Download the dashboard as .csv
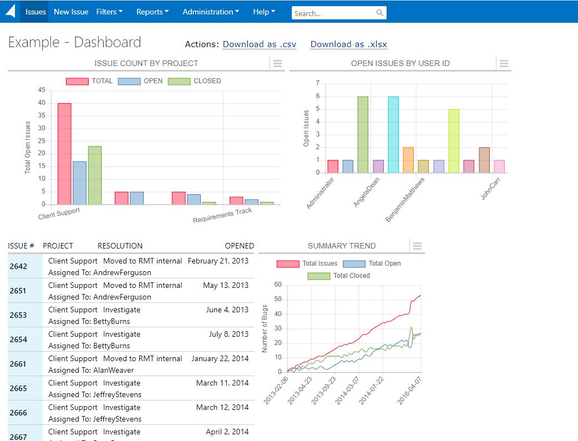This screenshot has height=441, width=578. click(x=259, y=44)
